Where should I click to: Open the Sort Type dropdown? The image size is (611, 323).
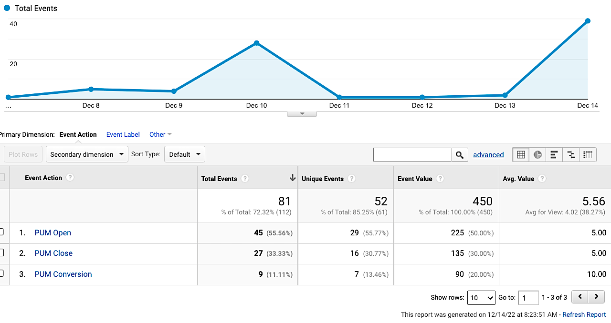(185, 154)
